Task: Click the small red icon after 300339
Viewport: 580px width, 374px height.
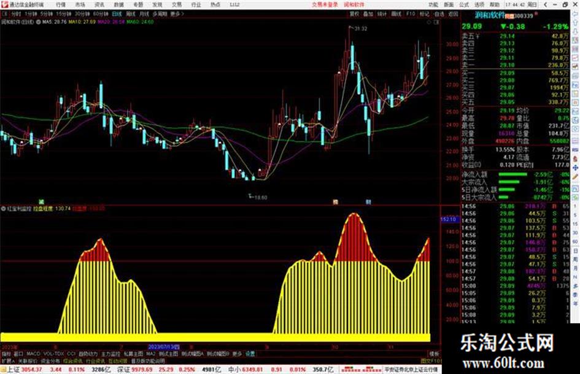Action: [x=536, y=14]
